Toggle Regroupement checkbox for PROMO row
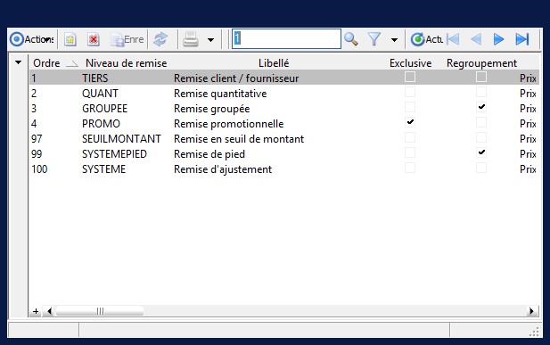The height and width of the screenshot is (345, 550). click(x=481, y=122)
